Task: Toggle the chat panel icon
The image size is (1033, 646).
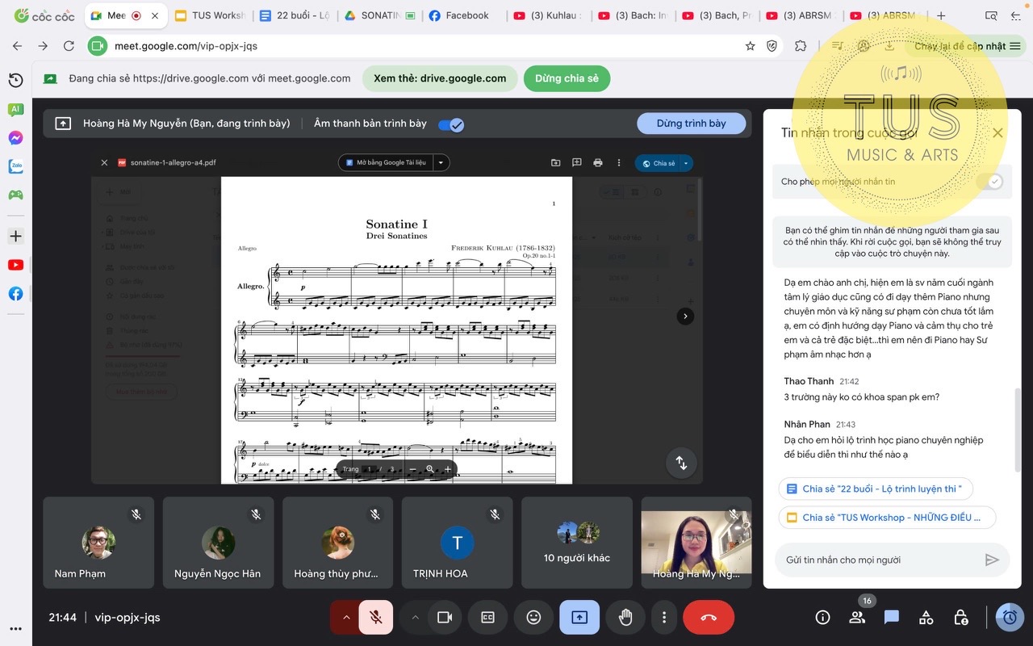Action: pos(892,617)
